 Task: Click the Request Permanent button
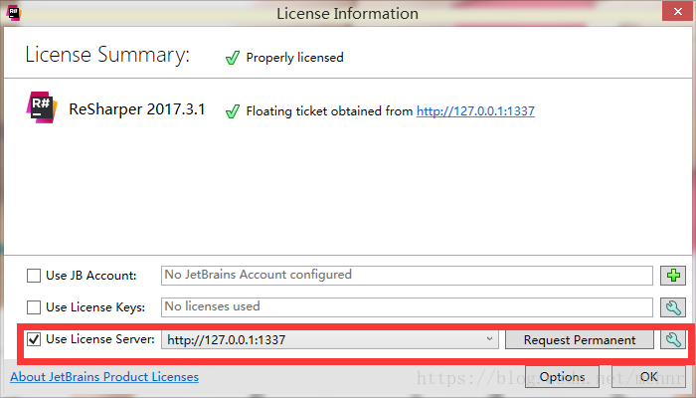[580, 340]
